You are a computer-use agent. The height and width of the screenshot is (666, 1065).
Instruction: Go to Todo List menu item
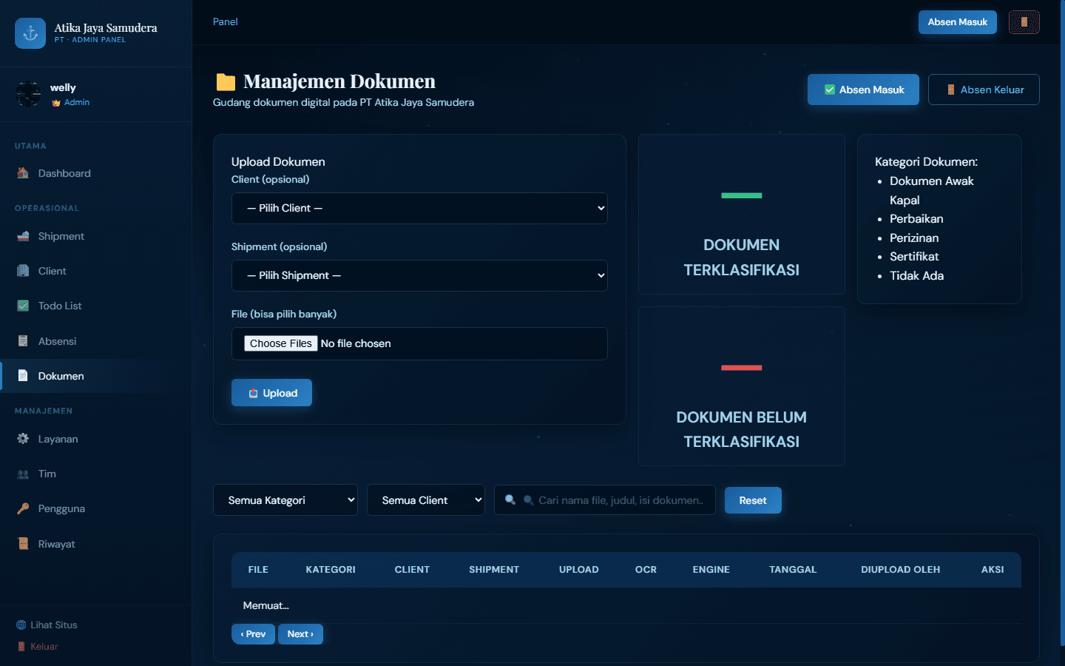96,306
